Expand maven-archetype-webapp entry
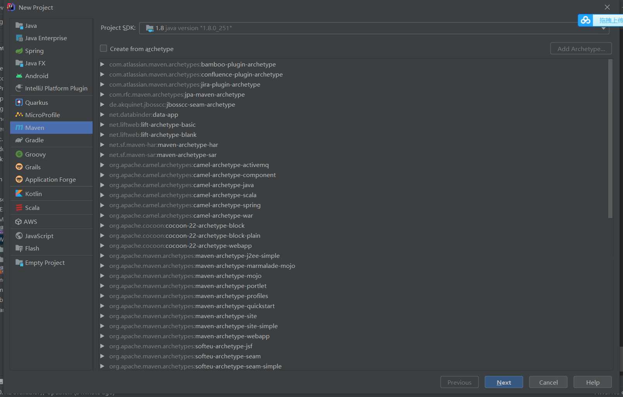 point(102,336)
